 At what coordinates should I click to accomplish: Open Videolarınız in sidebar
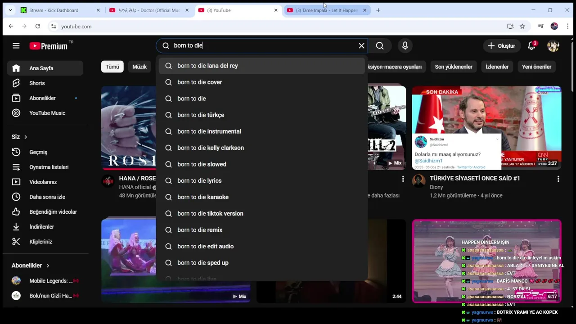click(45, 182)
